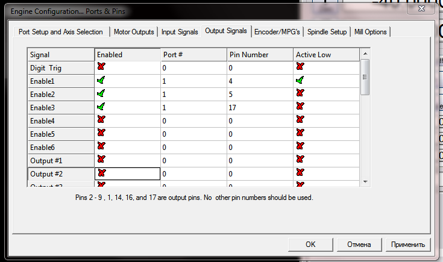Screen dimensions: 443x262
Task: Click Port # cell for Enable2
Action: pos(193,95)
